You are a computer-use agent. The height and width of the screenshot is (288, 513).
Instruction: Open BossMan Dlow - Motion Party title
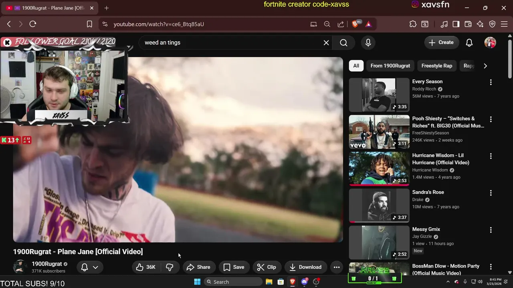click(x=446, y=270)
